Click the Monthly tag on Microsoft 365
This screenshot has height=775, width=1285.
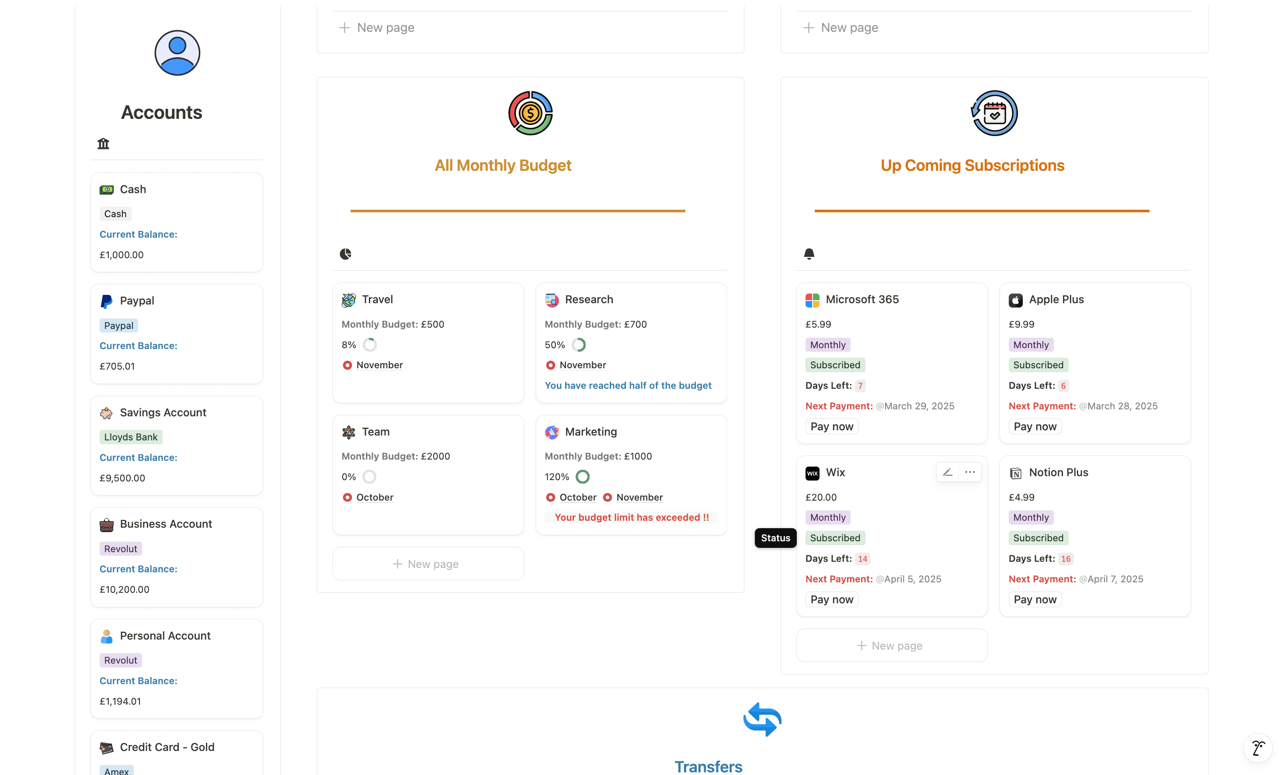(828, 345)
